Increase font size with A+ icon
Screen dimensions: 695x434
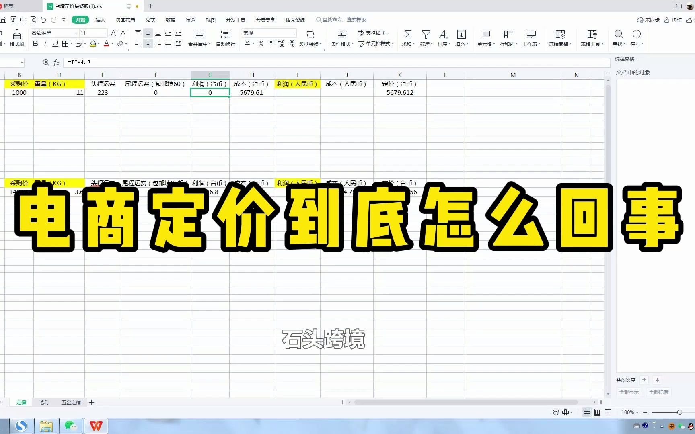click(114, 33)
